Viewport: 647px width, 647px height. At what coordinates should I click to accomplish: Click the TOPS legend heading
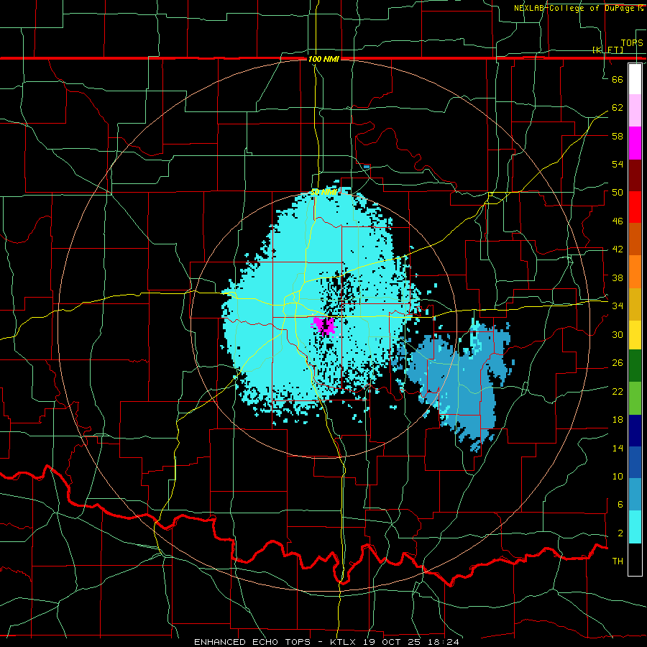click(x=632, y=43)
